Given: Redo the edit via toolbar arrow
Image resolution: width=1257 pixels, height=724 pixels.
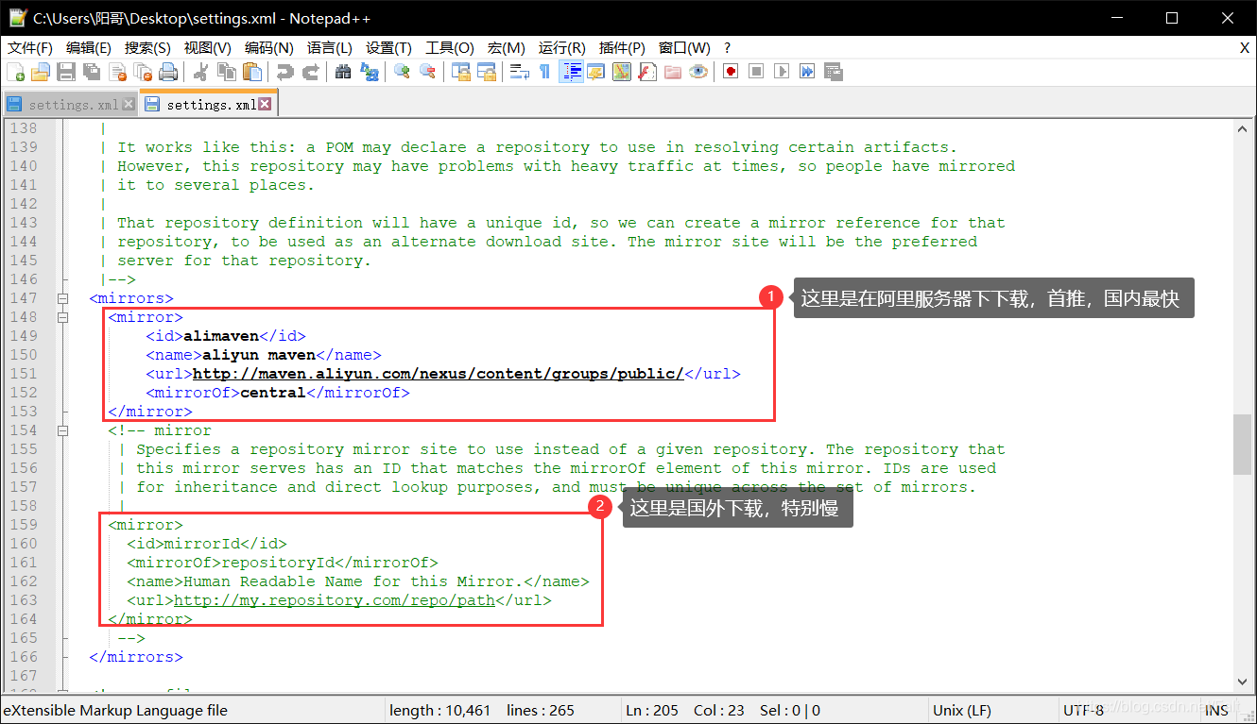Looking at the screenshot, I should pyautogui.click(x=310, y=72).
